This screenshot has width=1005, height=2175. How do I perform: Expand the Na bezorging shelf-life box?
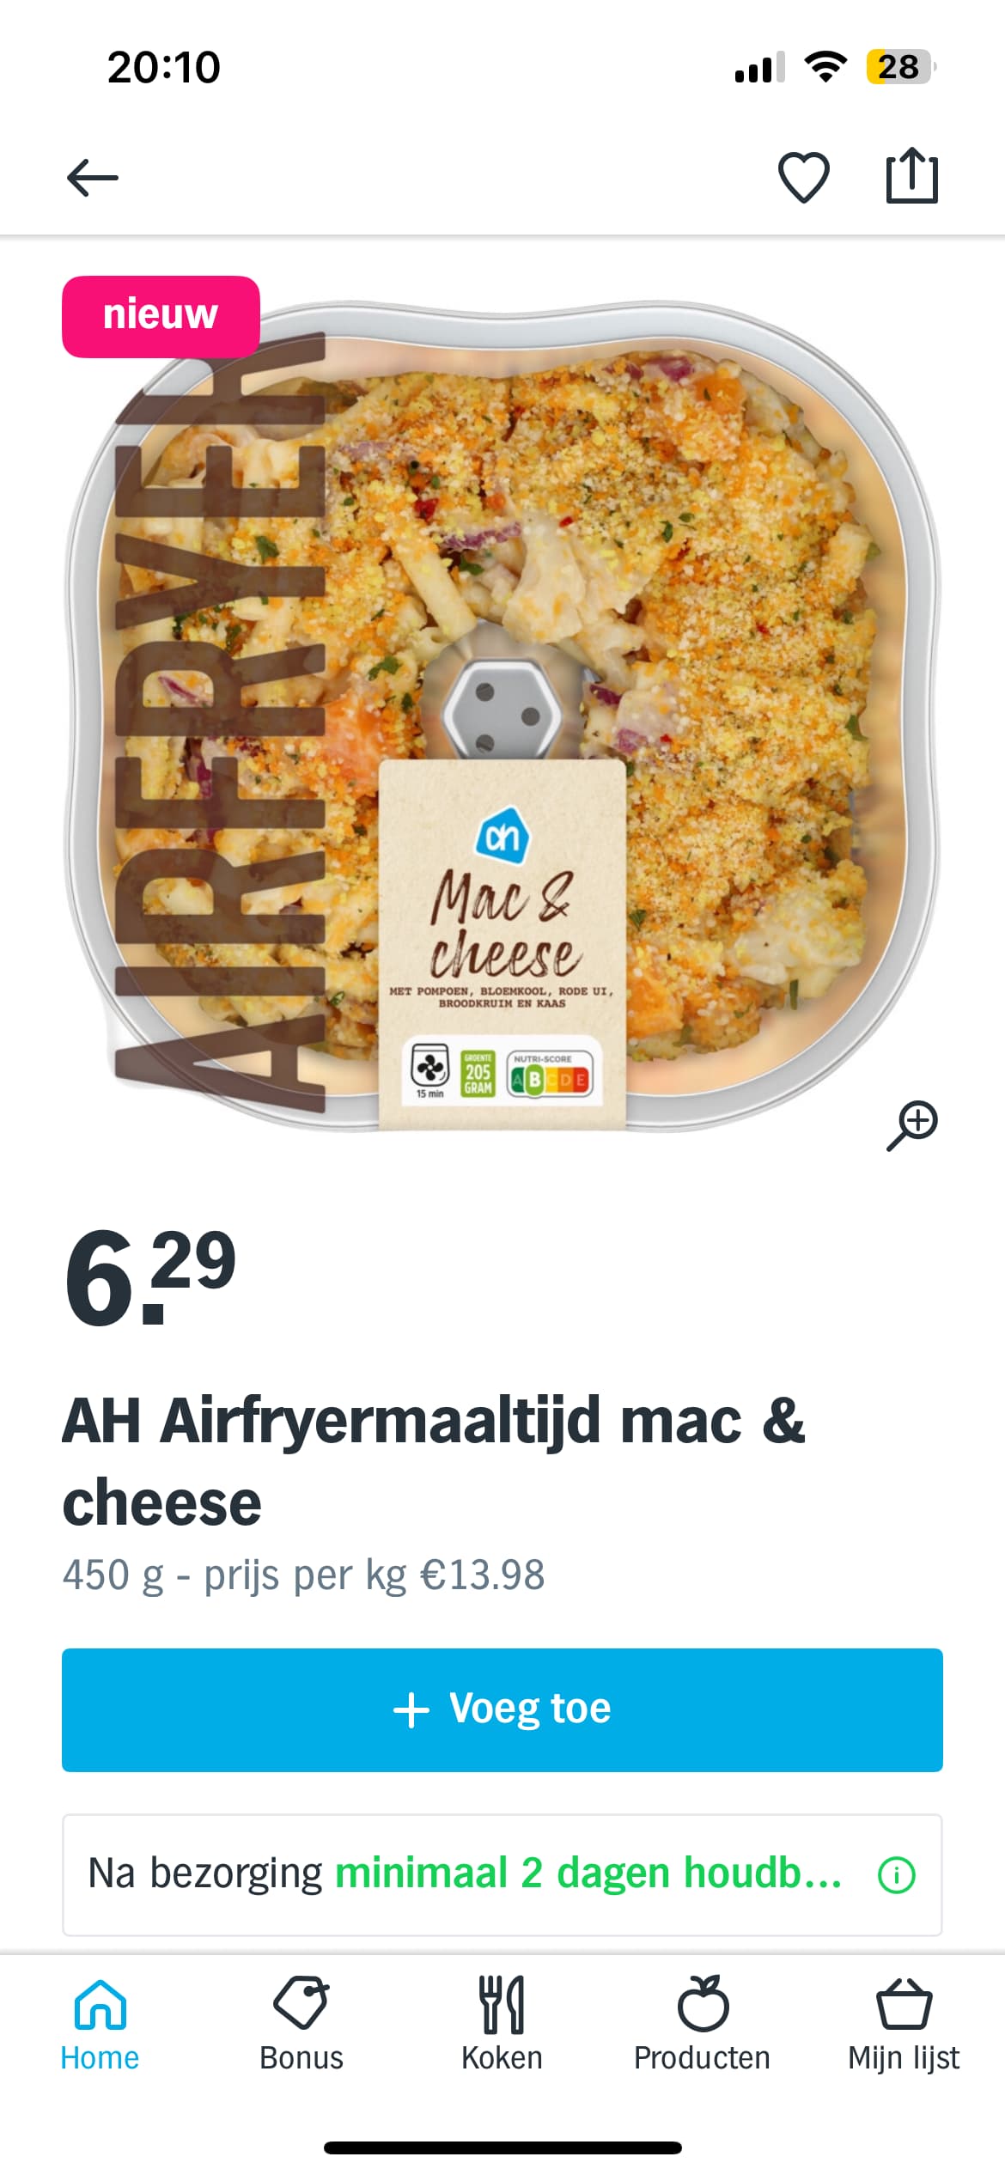[x=502, y=1874]
